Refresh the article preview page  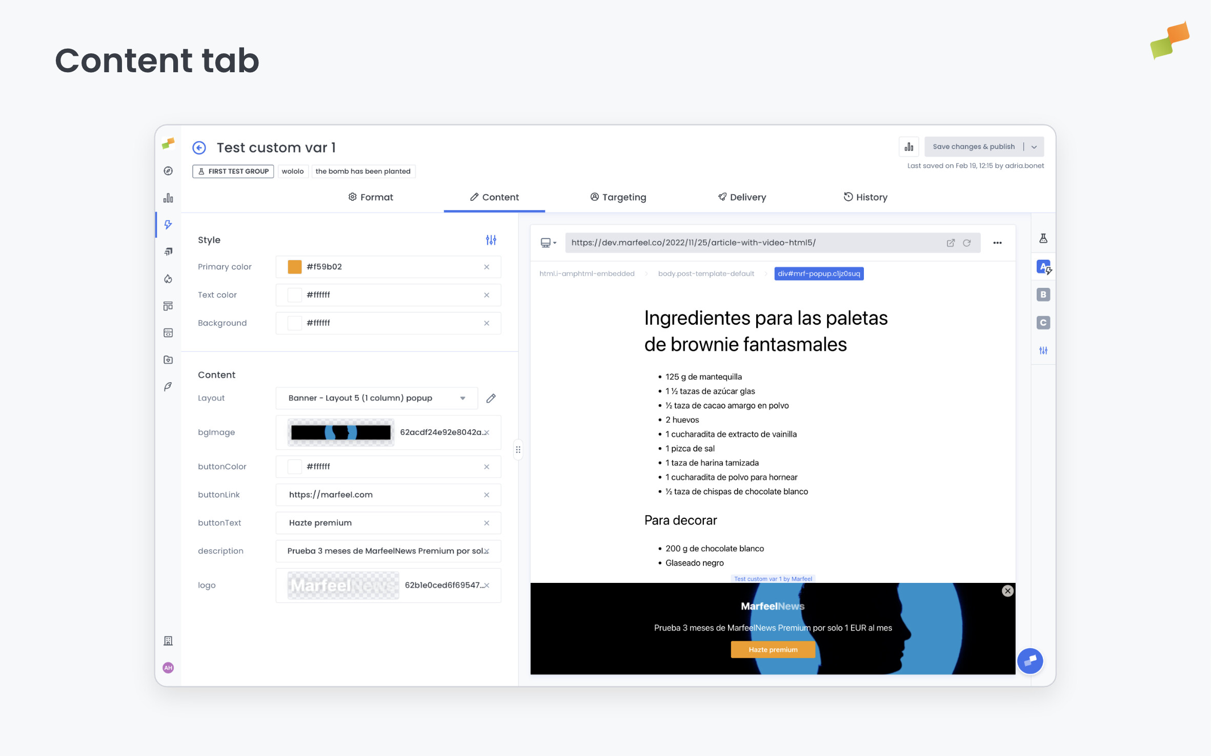967,243
